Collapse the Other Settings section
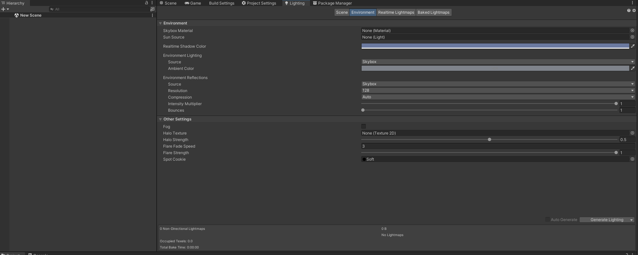 (161, 119)
